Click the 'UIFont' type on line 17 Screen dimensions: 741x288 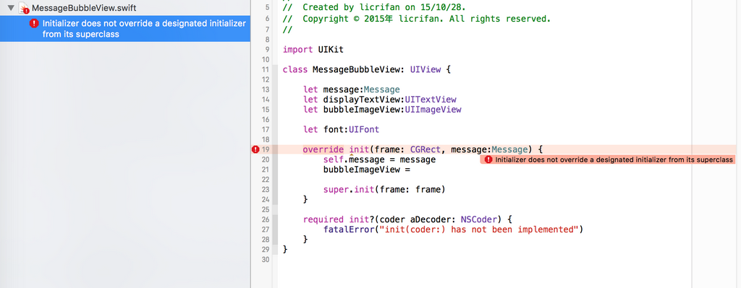pos(364,129)
